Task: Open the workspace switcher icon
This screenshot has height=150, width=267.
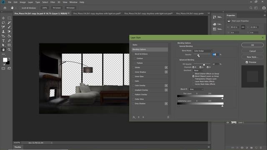Action: pos(256,8)
